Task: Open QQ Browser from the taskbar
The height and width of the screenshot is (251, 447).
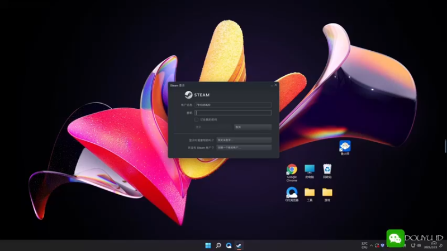Action: point(229,245)
